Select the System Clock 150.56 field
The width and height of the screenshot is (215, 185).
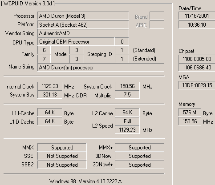pos(127,86)
